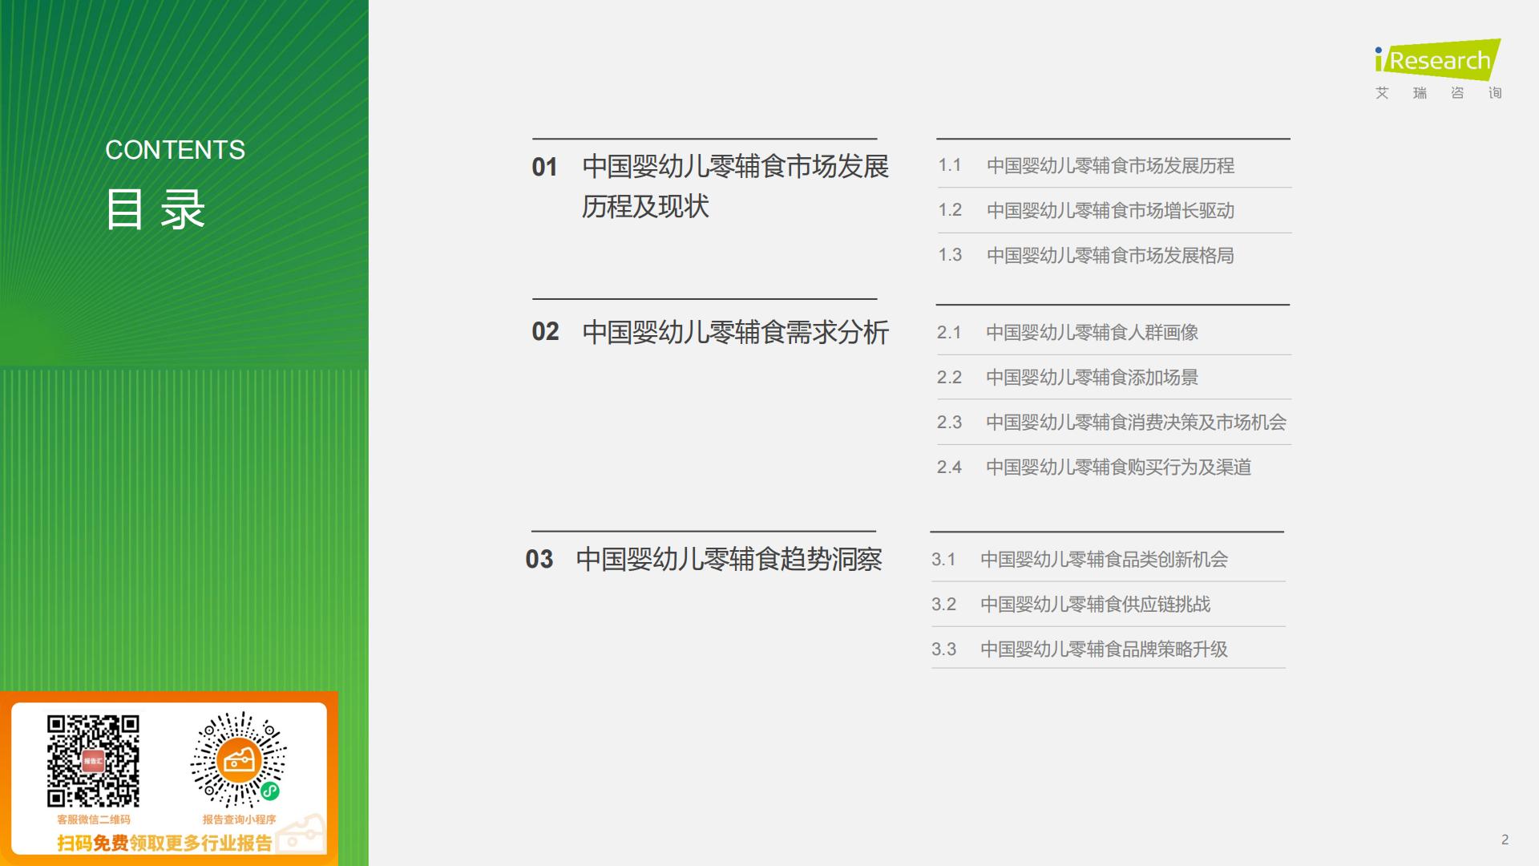
Task: Go to 2.4 中国婴幼儿零辅食购买行为及渠道
Action: [1094, 467]
